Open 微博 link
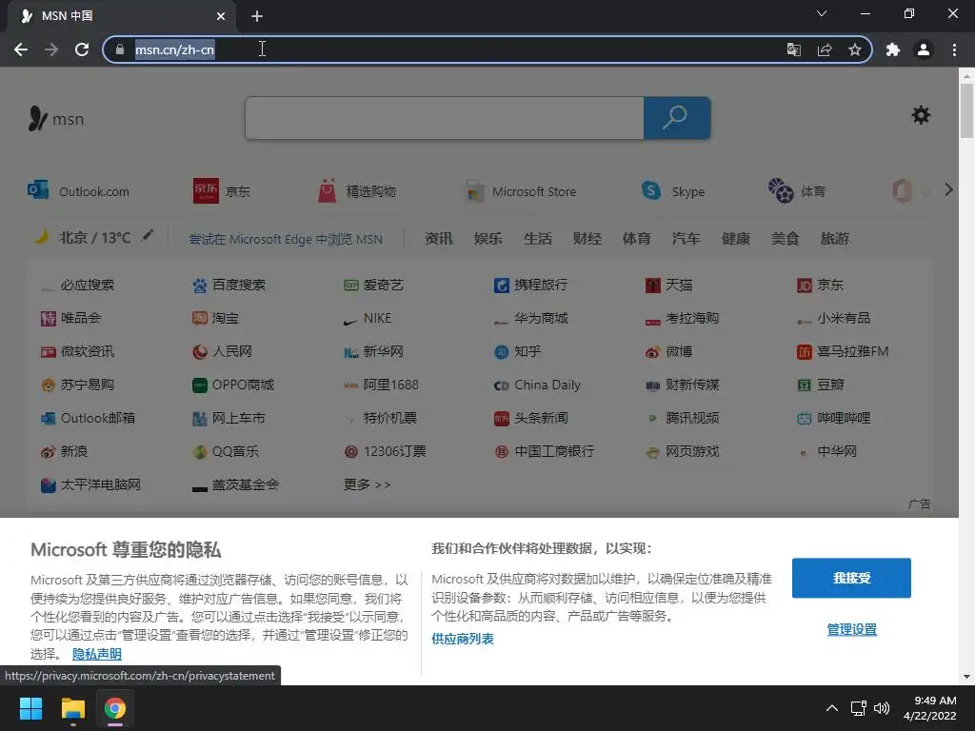Image resolution: width=975 pixels, height=731 pixels. coord(669,351)
